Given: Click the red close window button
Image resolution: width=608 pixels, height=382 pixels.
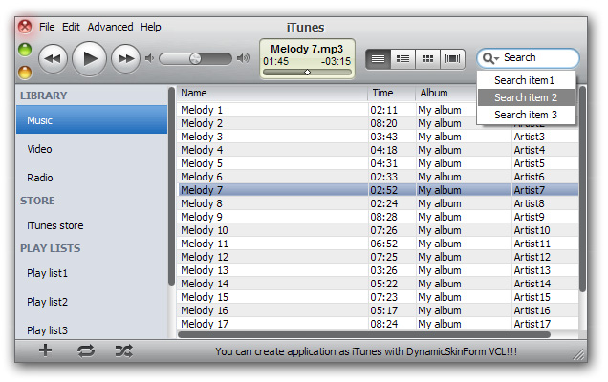Looking at the screenshot, I should [25, 27].
